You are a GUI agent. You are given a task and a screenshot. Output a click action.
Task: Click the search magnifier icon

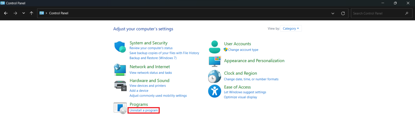click(407, 13)
